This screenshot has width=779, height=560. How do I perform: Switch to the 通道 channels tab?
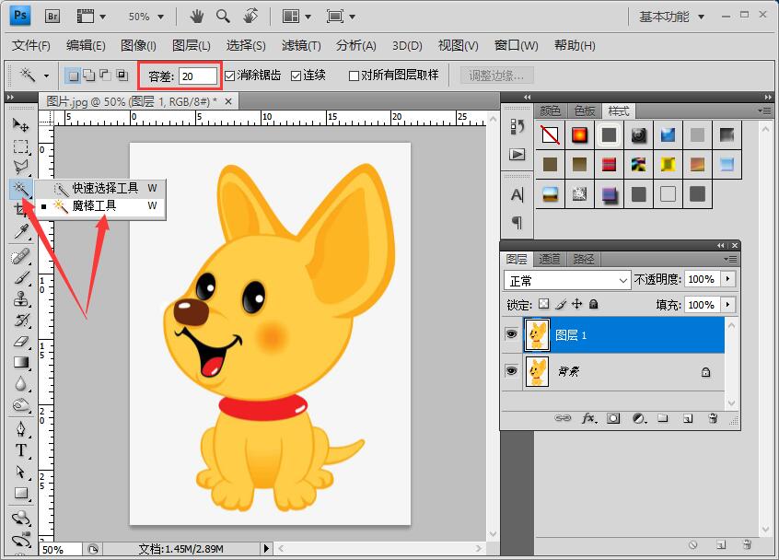coord(550,260)
